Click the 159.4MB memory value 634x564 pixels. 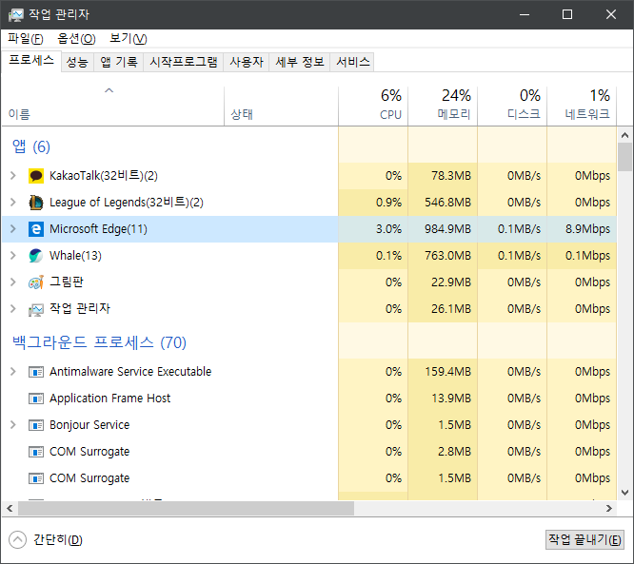point(447,372)
